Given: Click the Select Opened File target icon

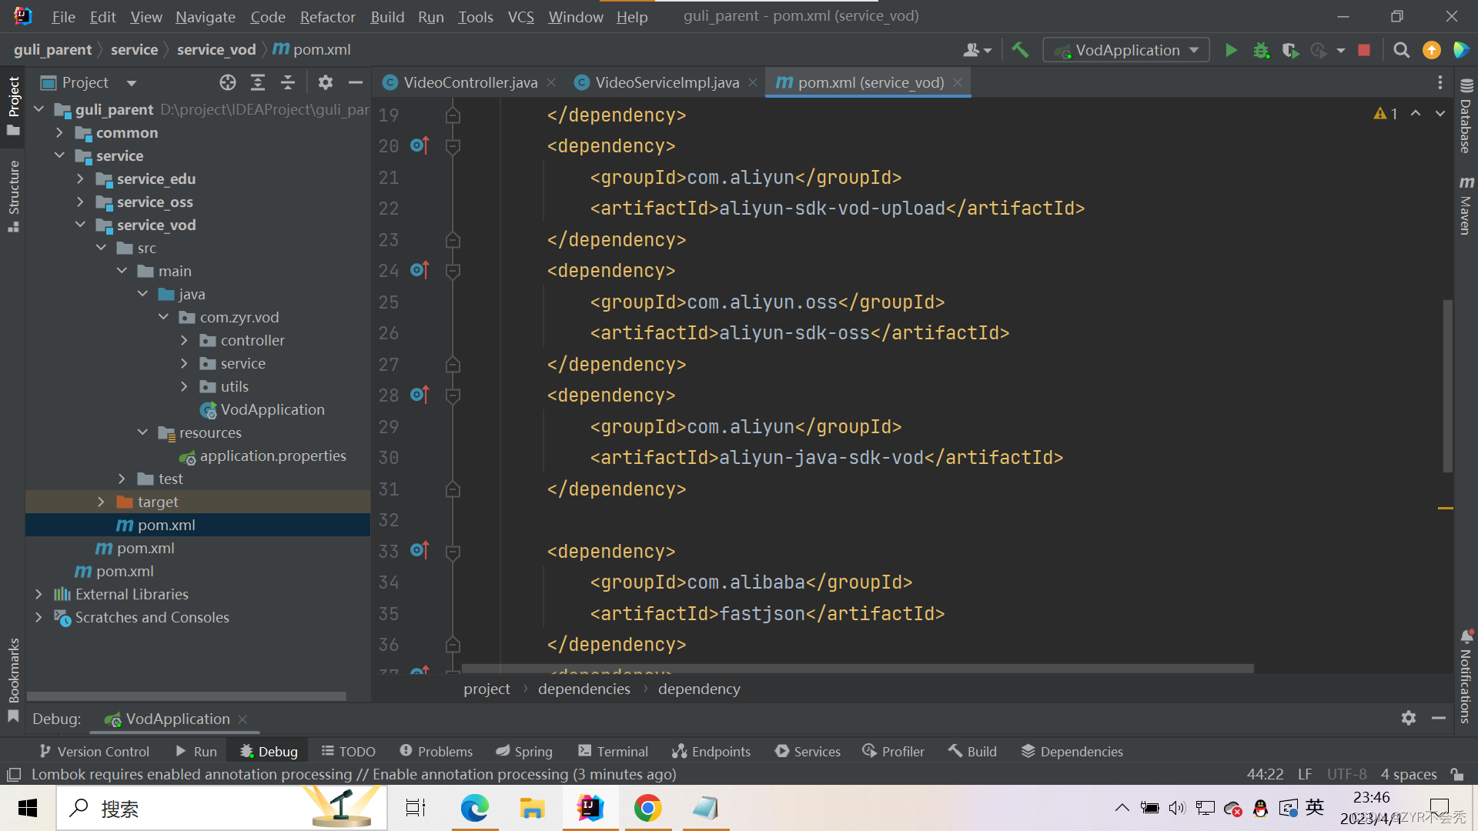Looking at the screenshot, I should [x=227, y=82].
